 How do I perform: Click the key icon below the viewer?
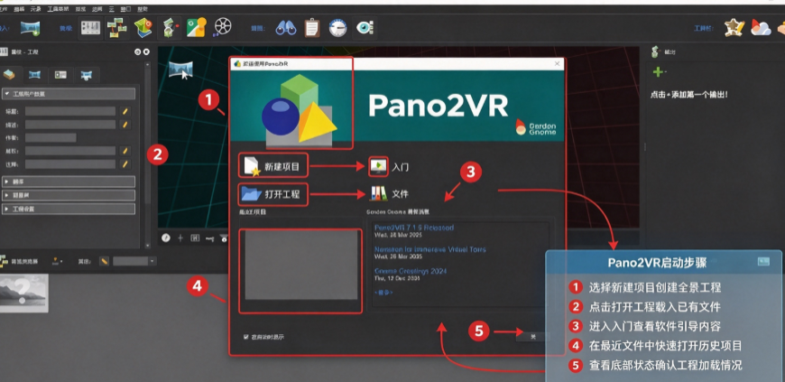[x=209, y=238]
